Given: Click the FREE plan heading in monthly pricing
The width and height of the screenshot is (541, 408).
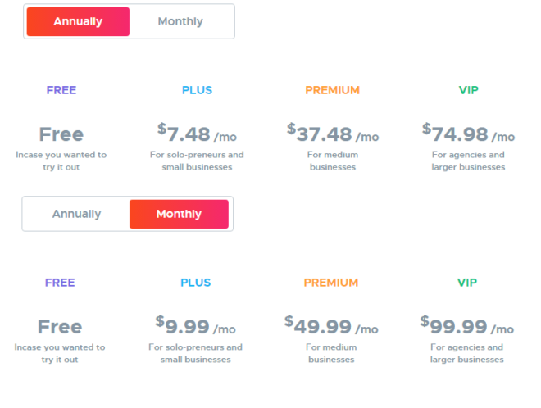Looking at the screenshot, I should pyautogui.click(x=60, y=283).
